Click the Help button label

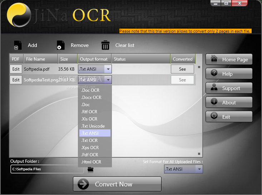[x=227, y=74]
